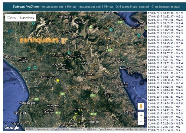Select the 17/01/2017 08:19:10 M:3.9 entry
The width and height of the screenshot is (186, 133).
tap(166, 13)
